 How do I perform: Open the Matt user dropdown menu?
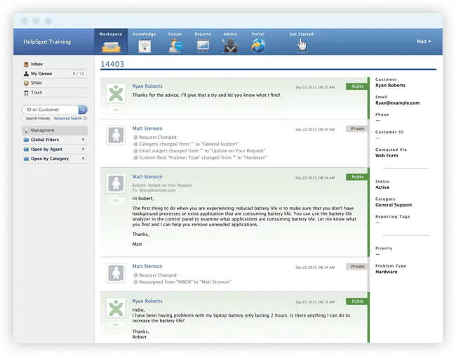click(424, 41)
